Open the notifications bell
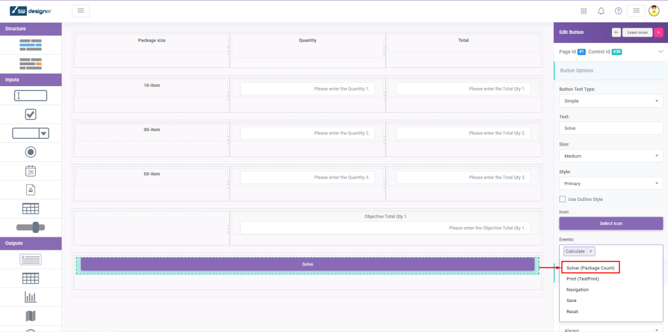This screenshot has height=332, width=668. click(x=601, y=11)
